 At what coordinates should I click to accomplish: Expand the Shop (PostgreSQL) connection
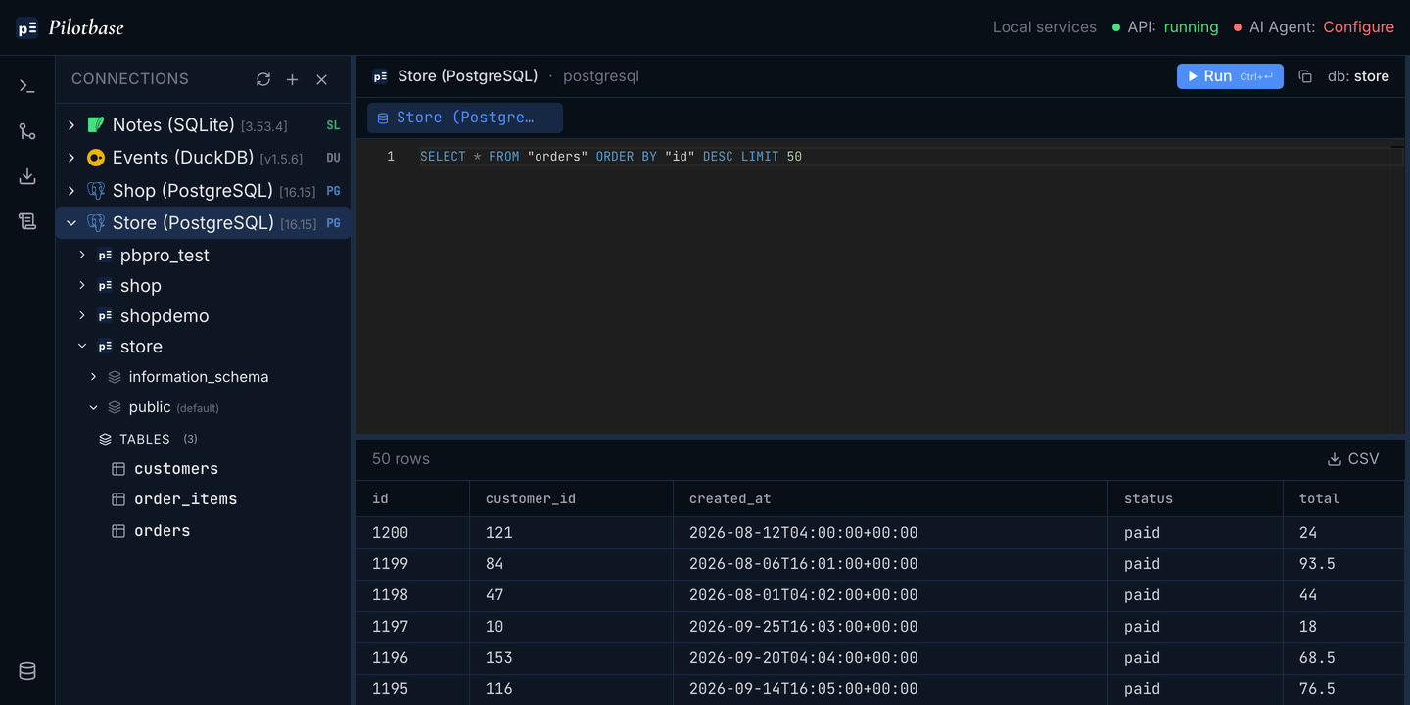(x=71, y=190)
